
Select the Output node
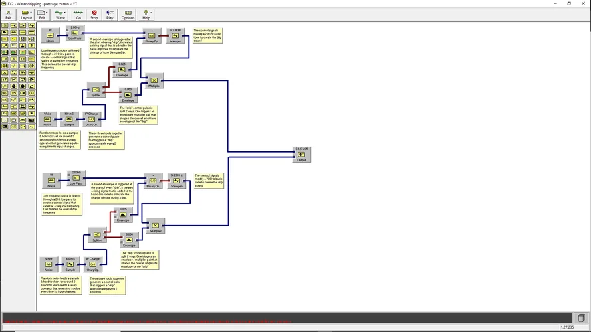302,155
